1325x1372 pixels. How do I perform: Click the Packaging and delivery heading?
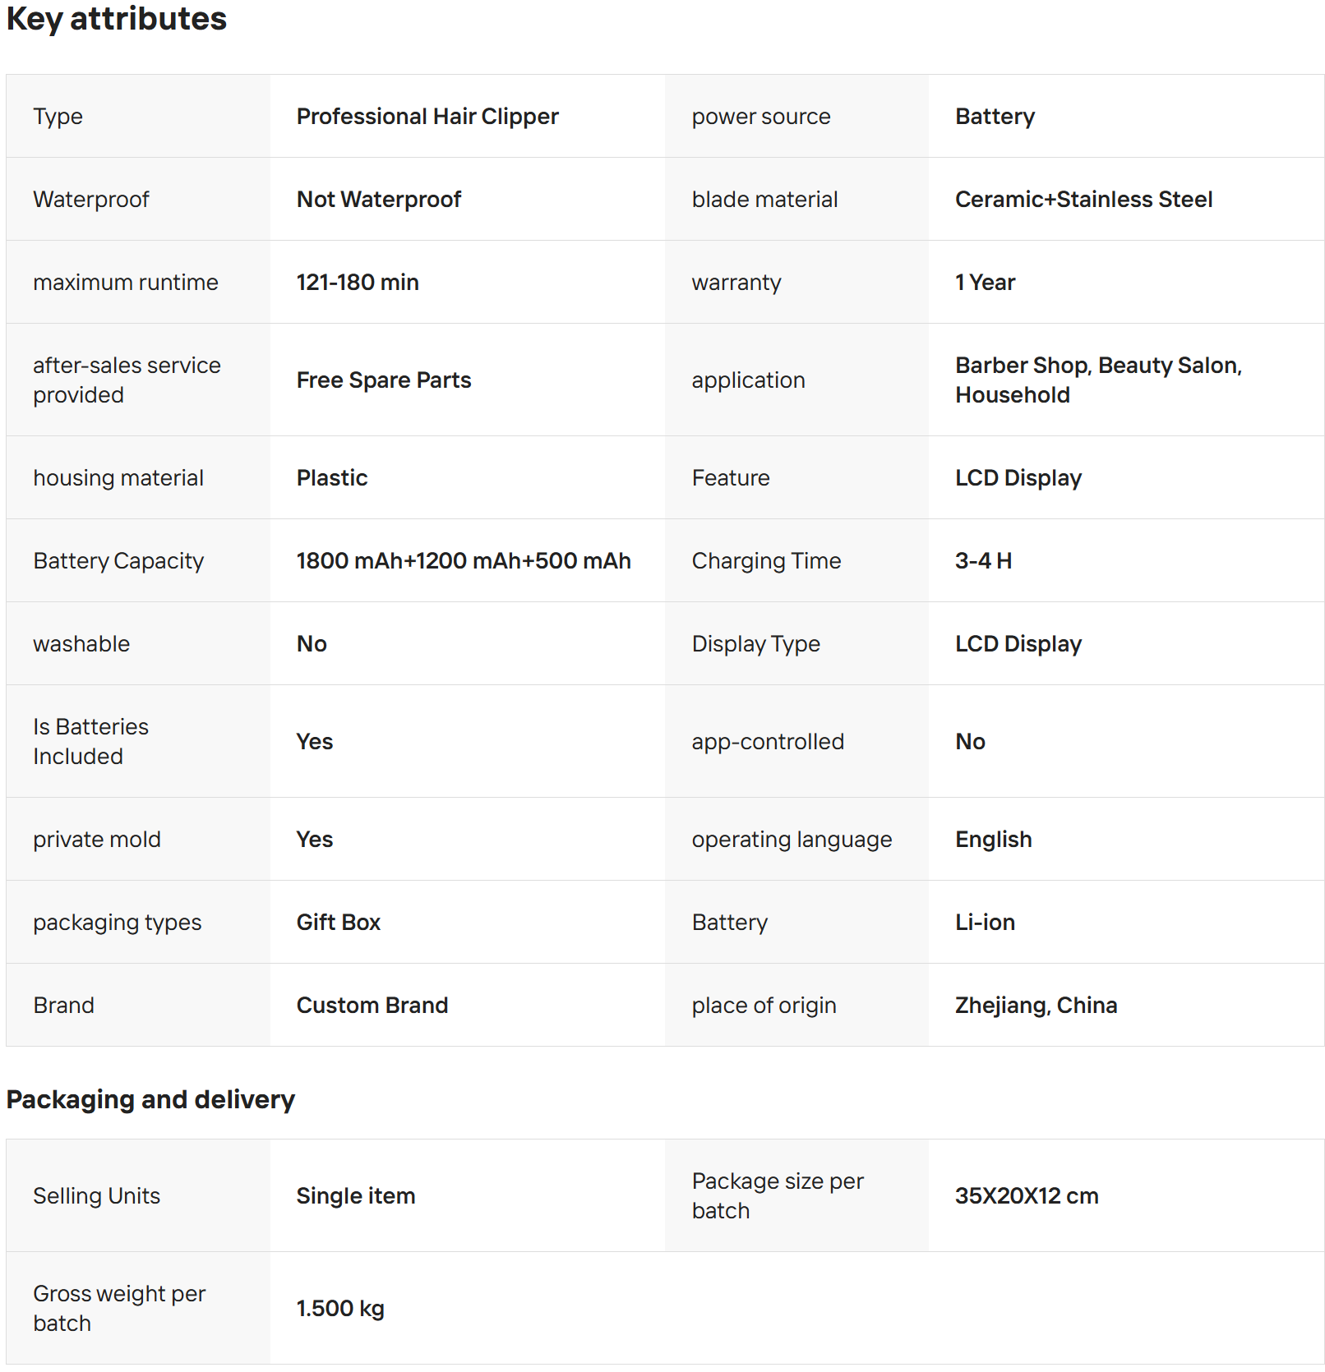coord(150,1100)
